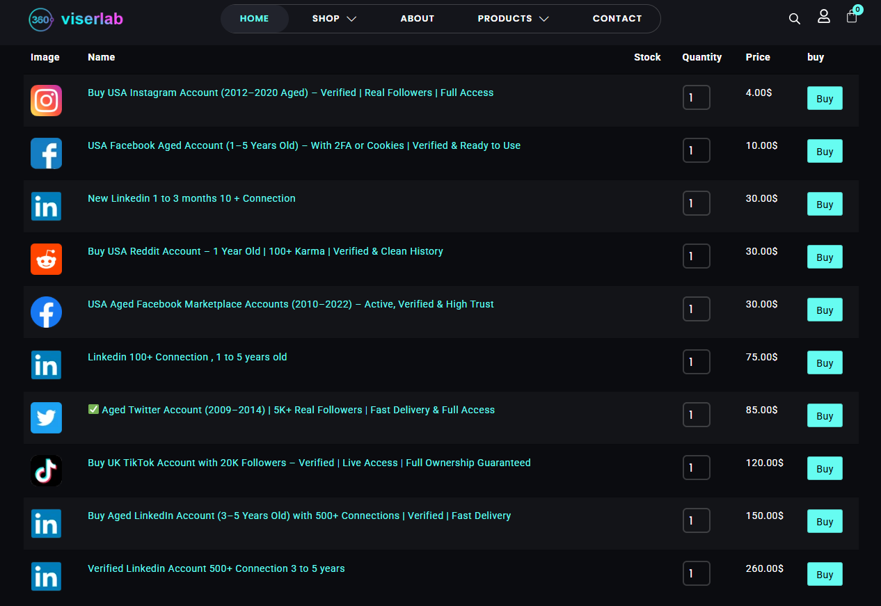Image resolution: width=881 pixels, height=606 pixels.
Task: Open the search magnifier icon
Action: (795, 19)
